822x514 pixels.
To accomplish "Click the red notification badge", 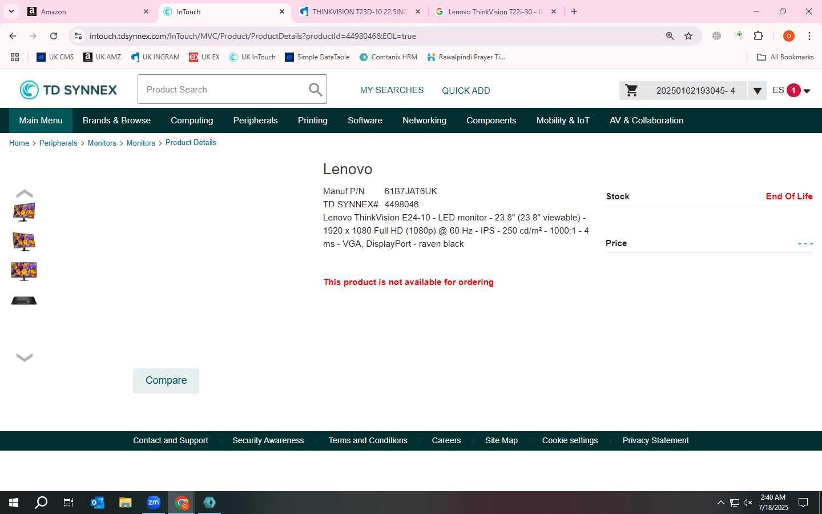I will point(793,90).
